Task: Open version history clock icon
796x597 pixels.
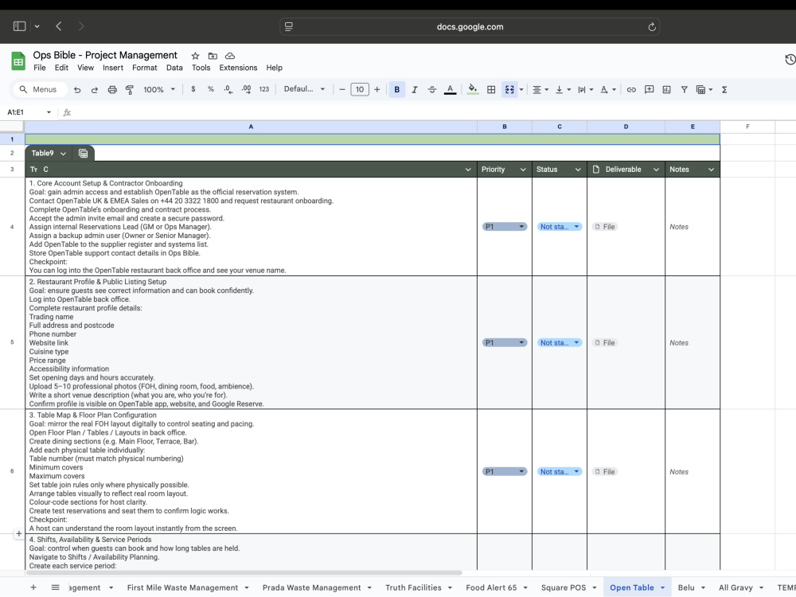Action: 790,60
